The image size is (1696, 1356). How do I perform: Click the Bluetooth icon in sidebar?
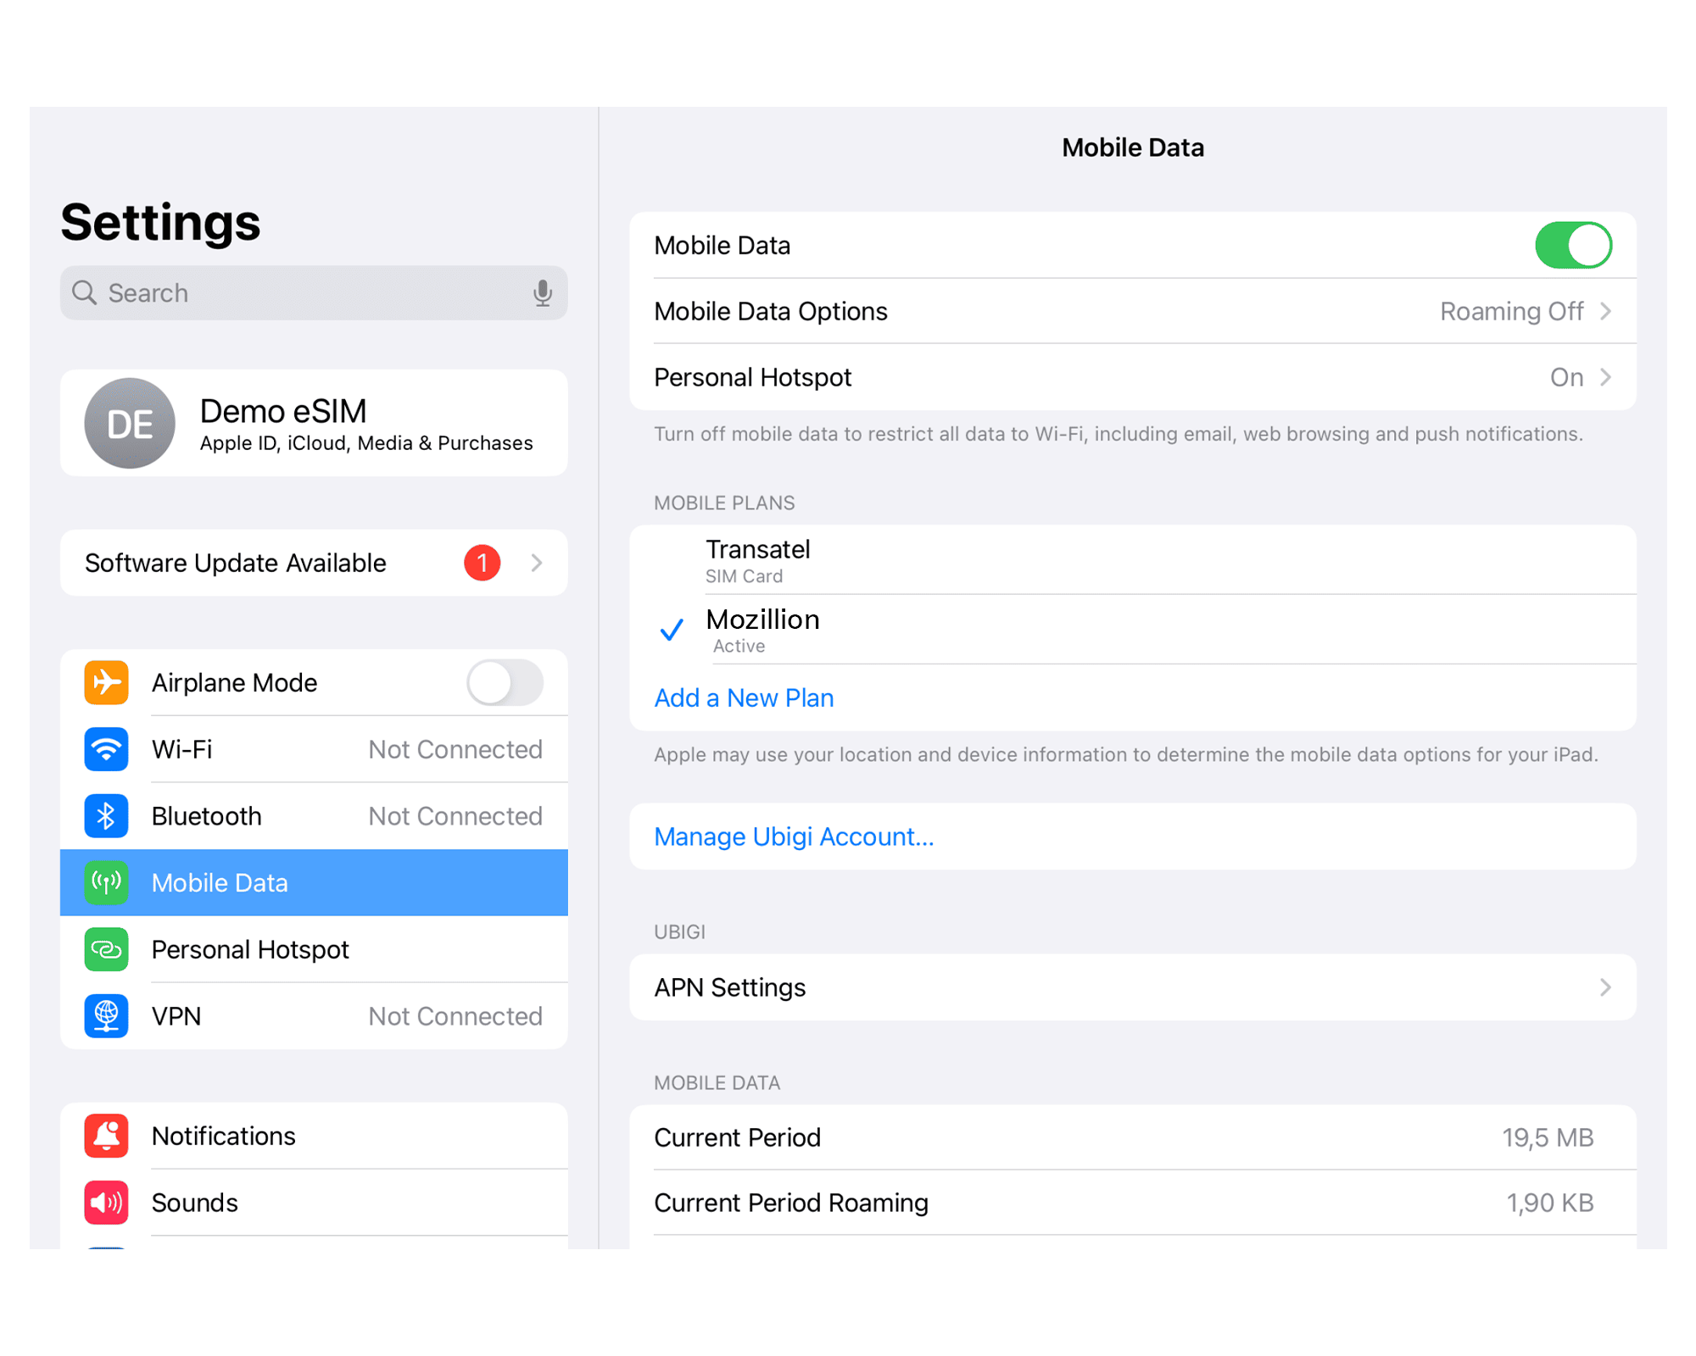click(106, 815)
